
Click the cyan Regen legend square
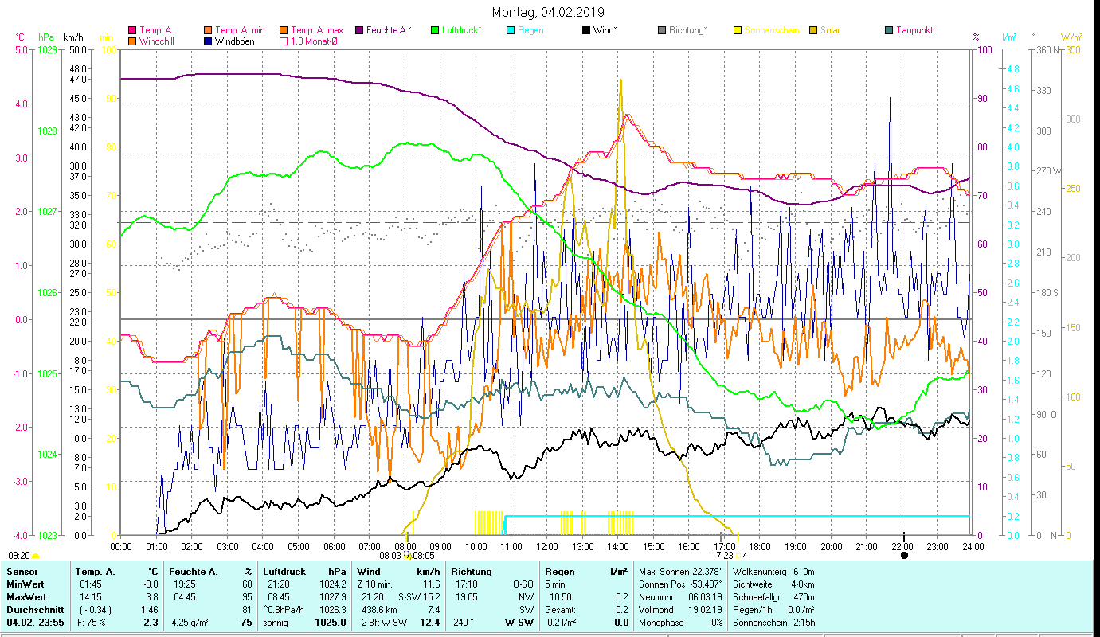(x=511, y=31)
